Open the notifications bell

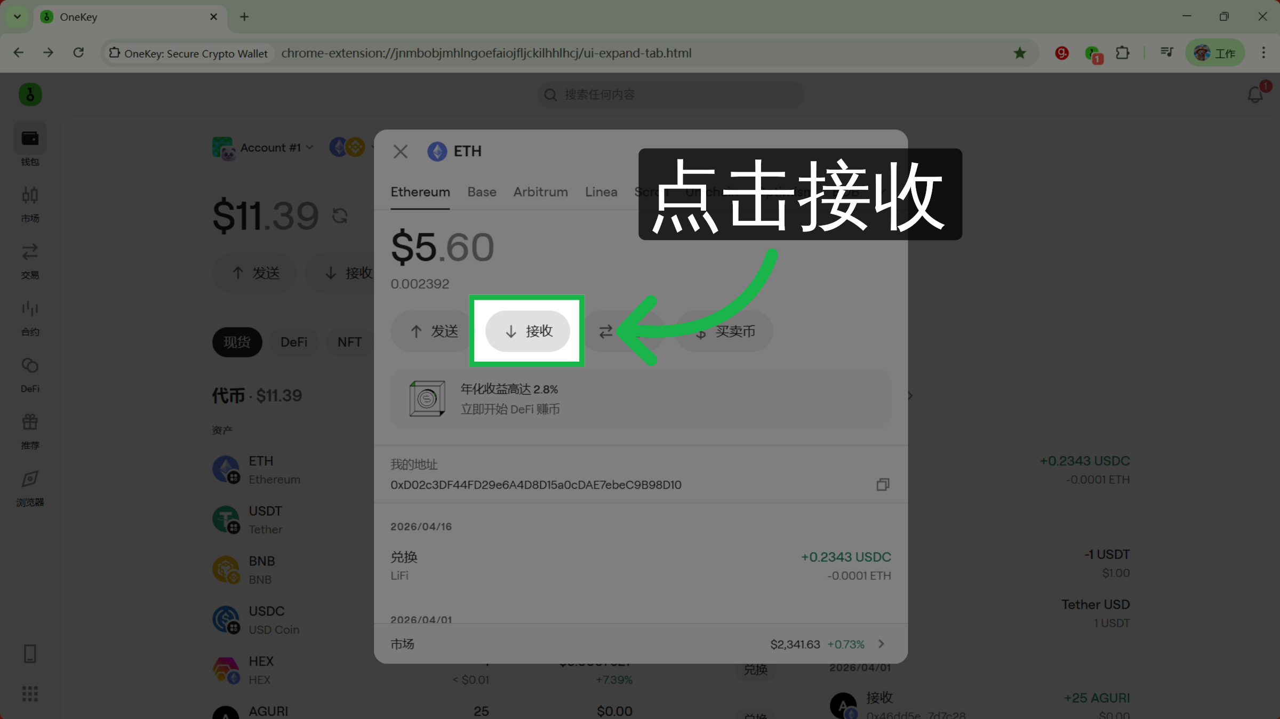point(1255,95)
